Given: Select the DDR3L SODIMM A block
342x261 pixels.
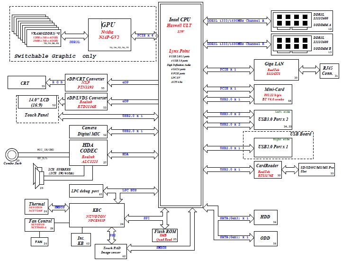Looking at the screenshot, I should [302, 21].
